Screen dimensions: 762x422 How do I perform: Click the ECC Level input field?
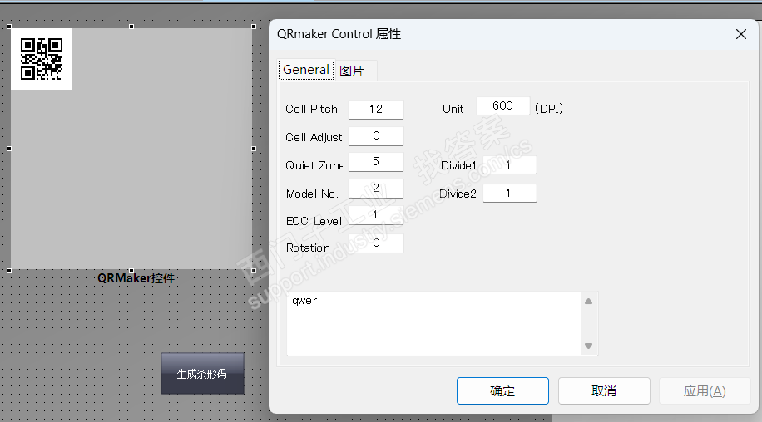coord(375,216)
